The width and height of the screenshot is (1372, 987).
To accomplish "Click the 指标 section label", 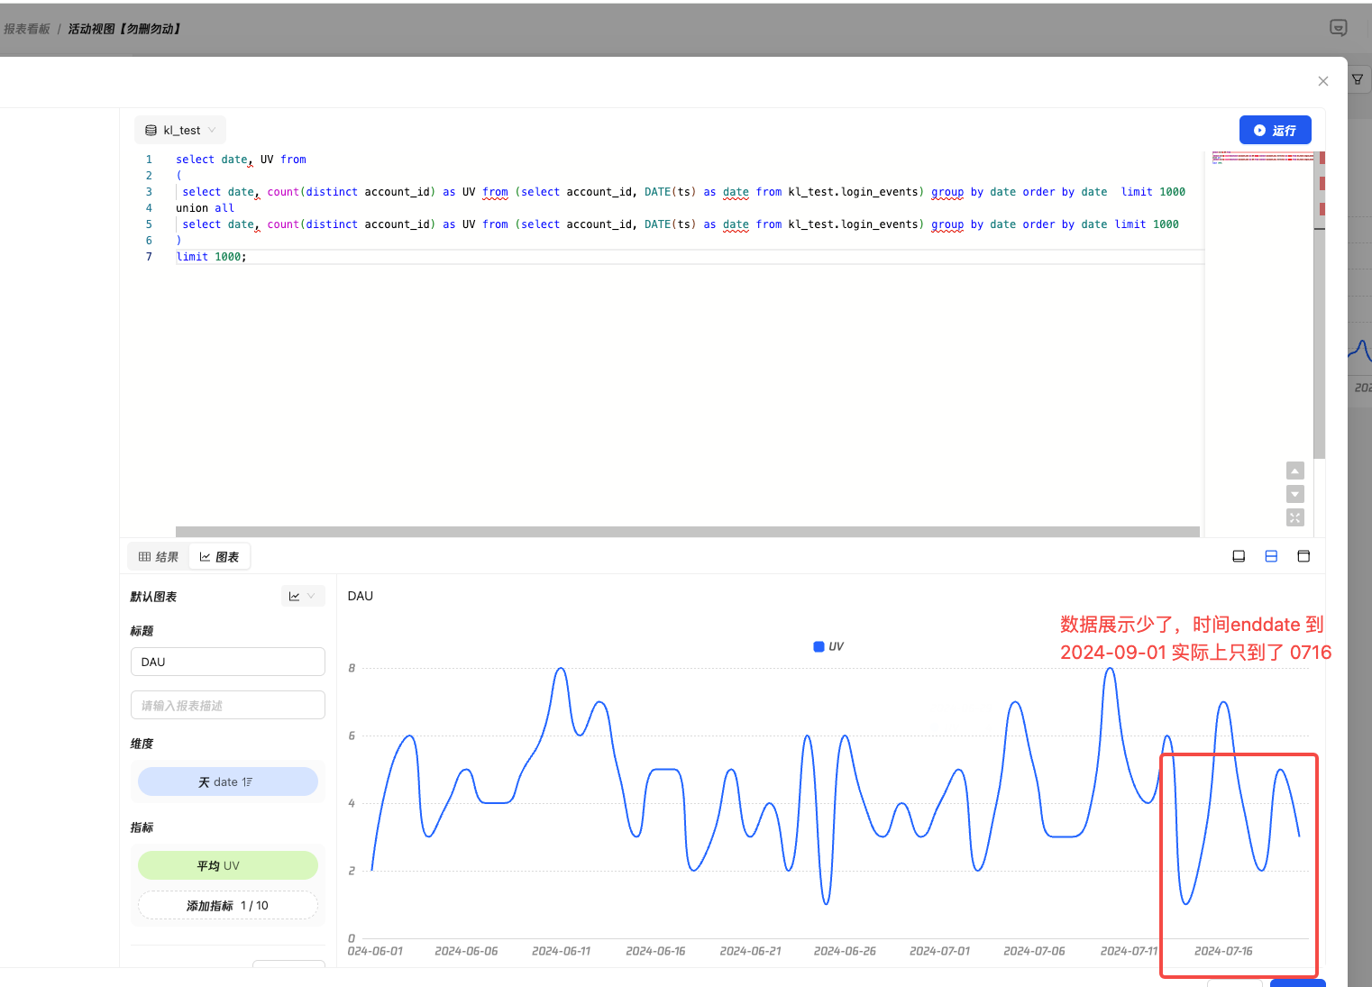I will 142,827.
